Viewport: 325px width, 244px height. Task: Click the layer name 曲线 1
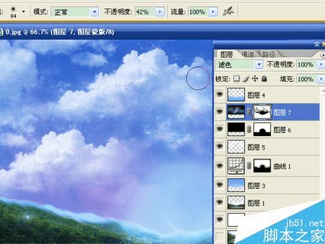(282, 167)
